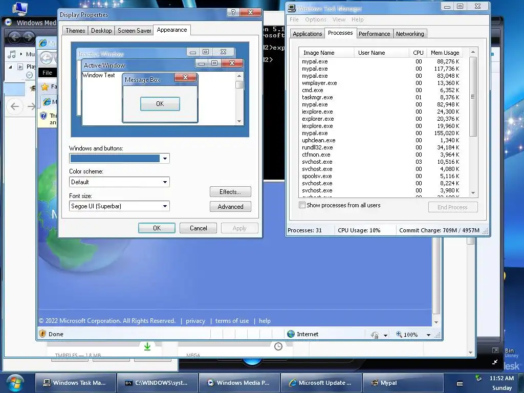Open the Task Manager View menu
This screenshot has height=393, width=524.
click(339, 20)
